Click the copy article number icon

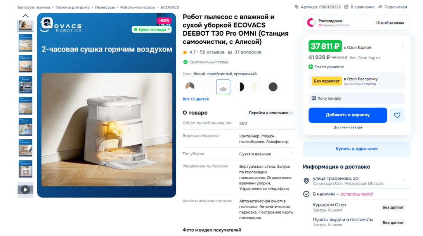point(296,7)
